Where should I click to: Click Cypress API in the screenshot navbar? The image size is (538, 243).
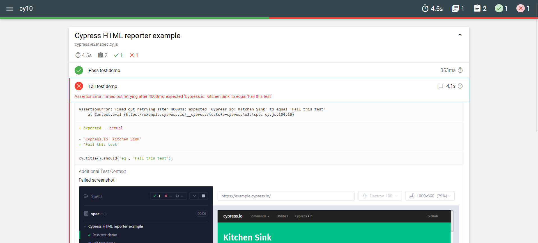[x=304, y=216]
